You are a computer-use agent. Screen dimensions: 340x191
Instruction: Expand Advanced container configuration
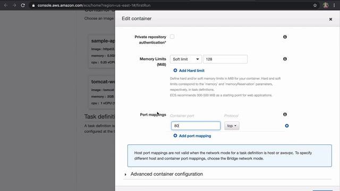(x=166, y=174)
